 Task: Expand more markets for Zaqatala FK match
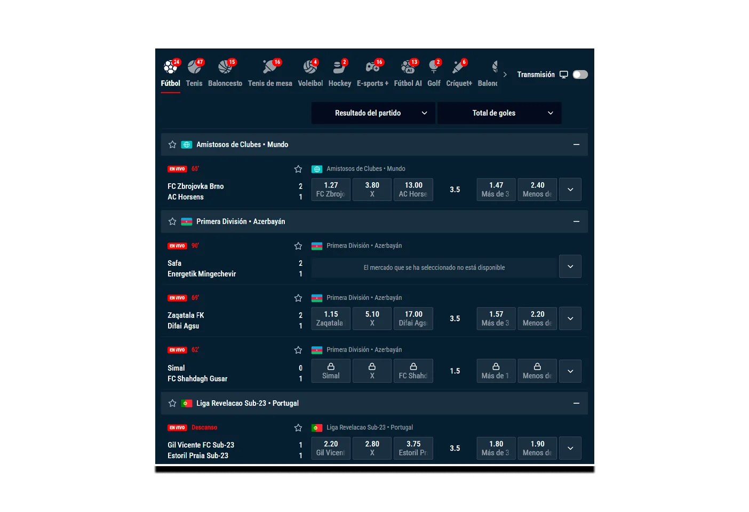[570, 319]
